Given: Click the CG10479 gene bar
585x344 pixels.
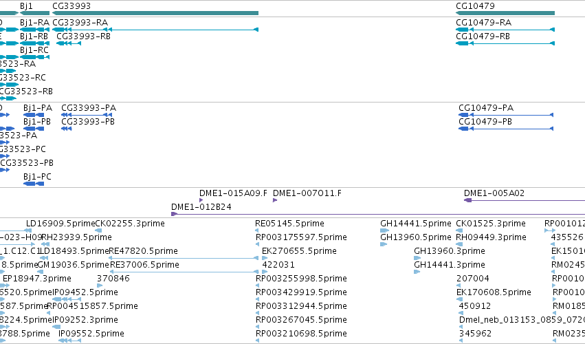Looking at the screenshot, I should tap(505, 13).
